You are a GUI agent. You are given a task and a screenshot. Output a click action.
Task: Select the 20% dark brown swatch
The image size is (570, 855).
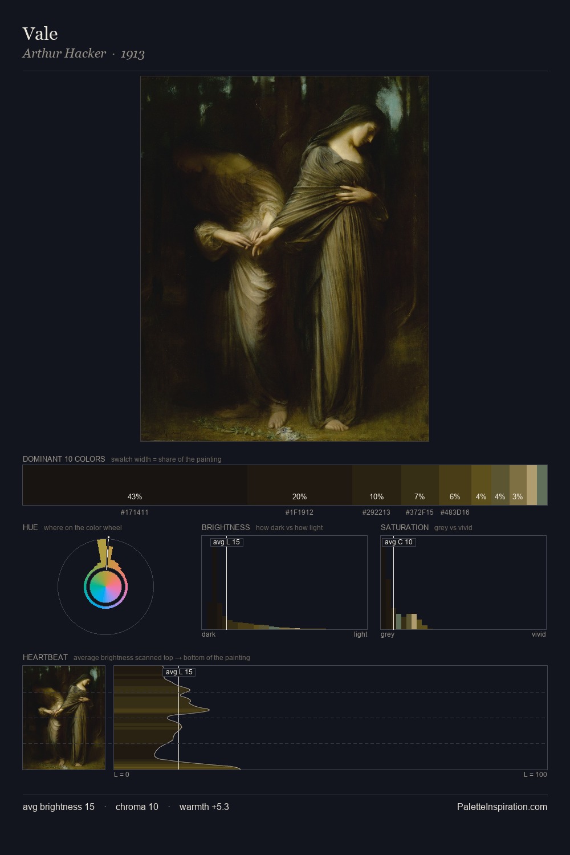[300, 485]
